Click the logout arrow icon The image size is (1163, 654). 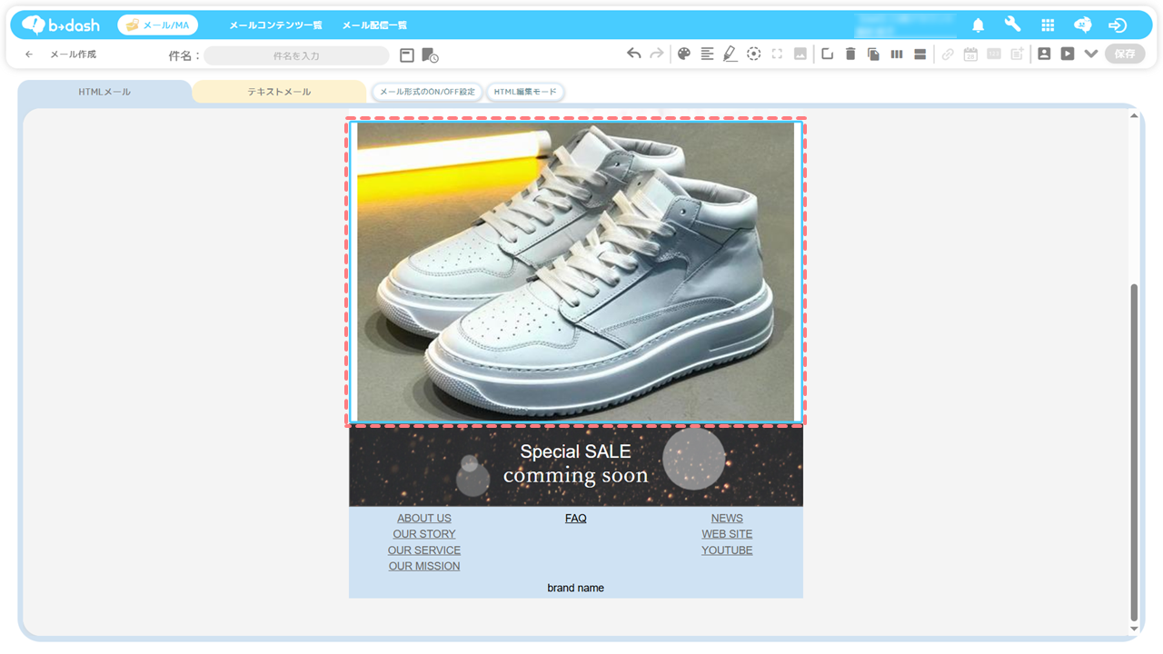coord(1118,25)
